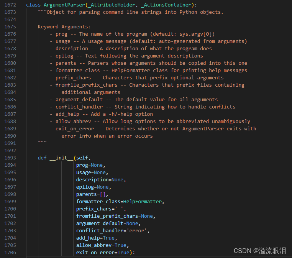The height and width of the screenshot is (258, 292).
Task: Click the 'exit_on_error -- Determines whether' line
Action: click(x=153, y=128)
